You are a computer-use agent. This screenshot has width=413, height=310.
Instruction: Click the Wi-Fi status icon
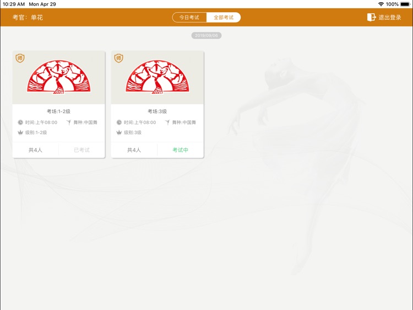(381, 4)
